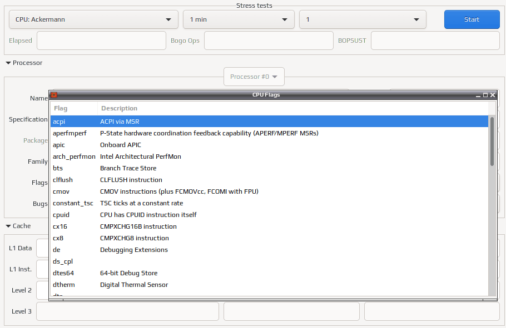
Task: Select the aperfmperf flag row
Action: [269, 133]
